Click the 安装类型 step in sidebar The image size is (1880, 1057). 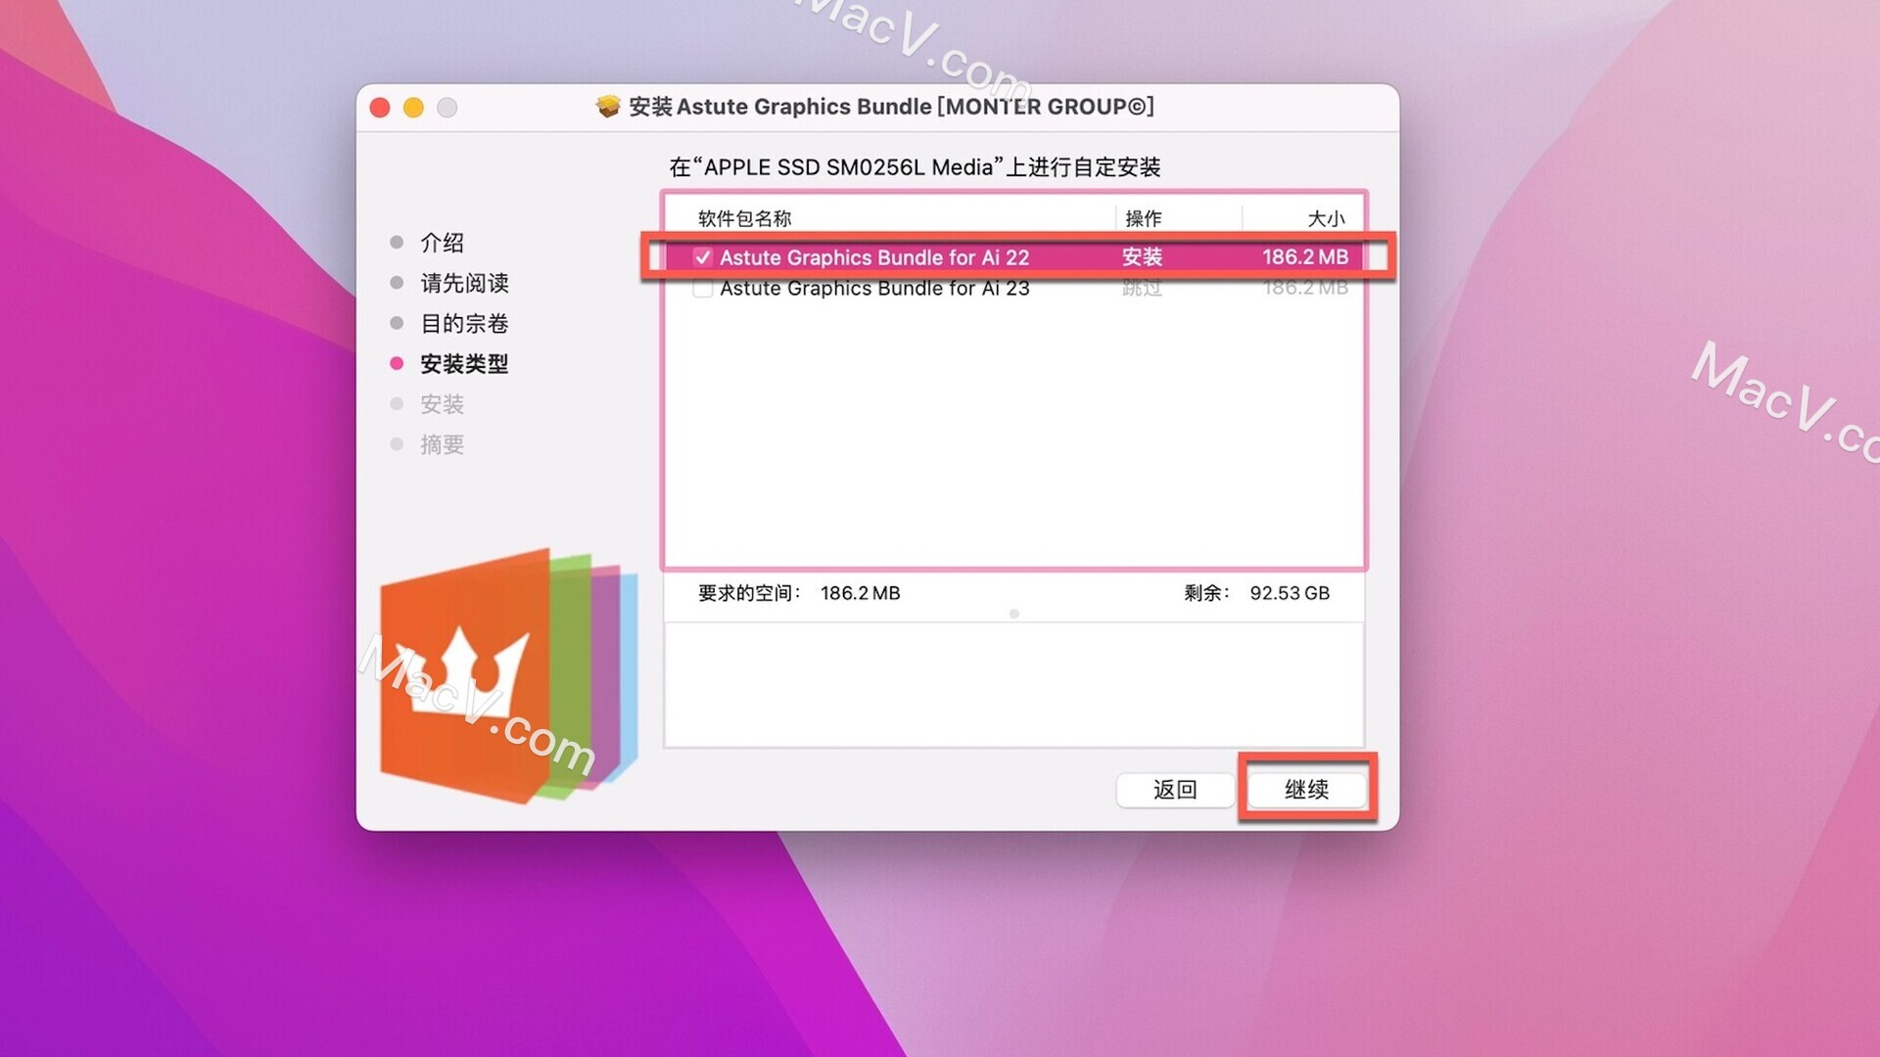(x=464, y=363)
